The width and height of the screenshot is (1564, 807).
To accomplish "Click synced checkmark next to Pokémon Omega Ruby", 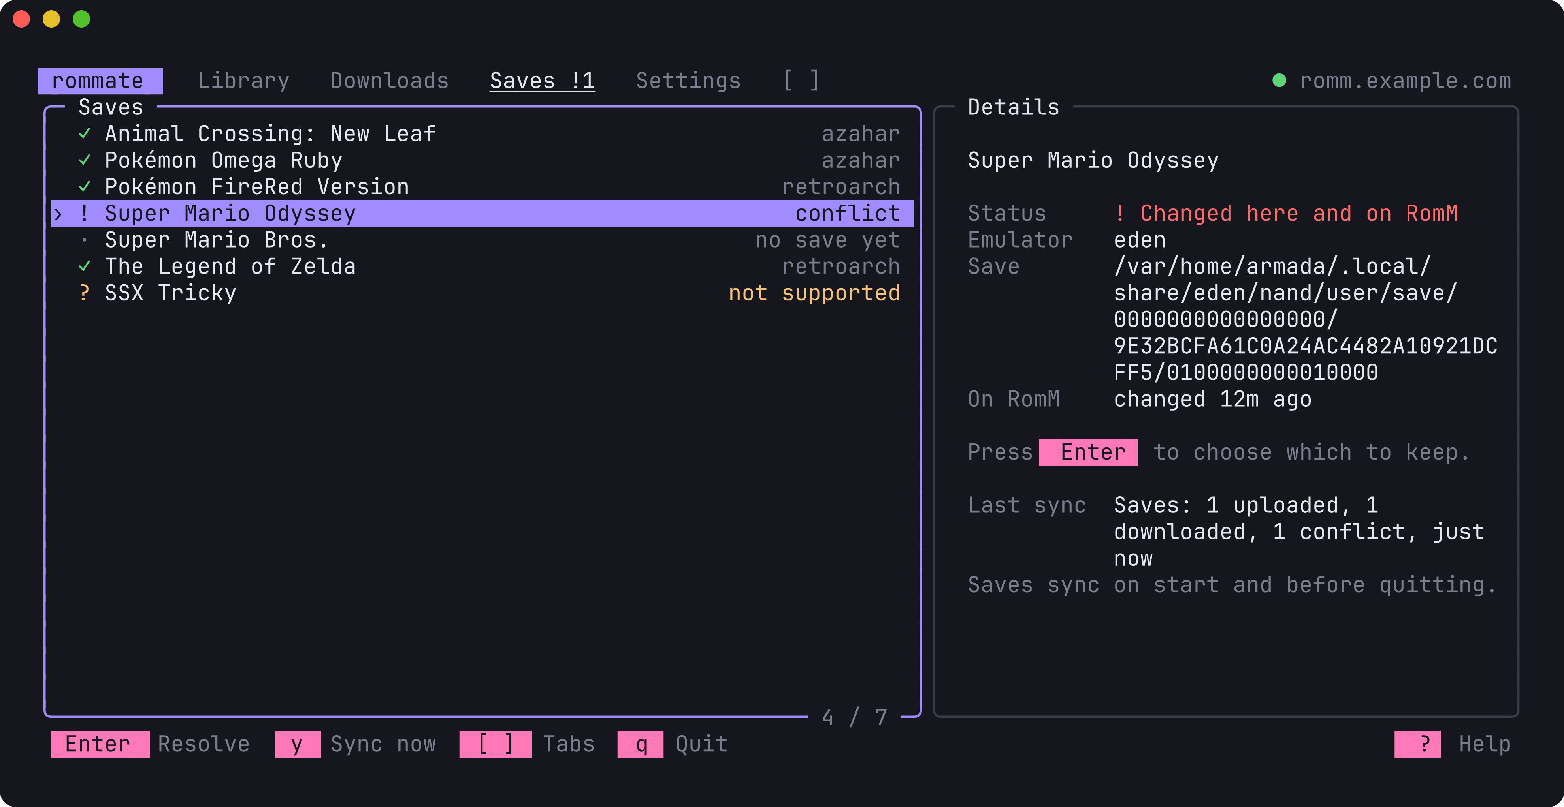I will 85,160.
